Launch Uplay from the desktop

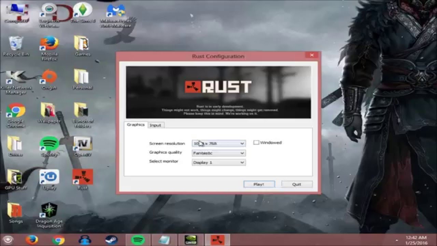tap(50, 179)
